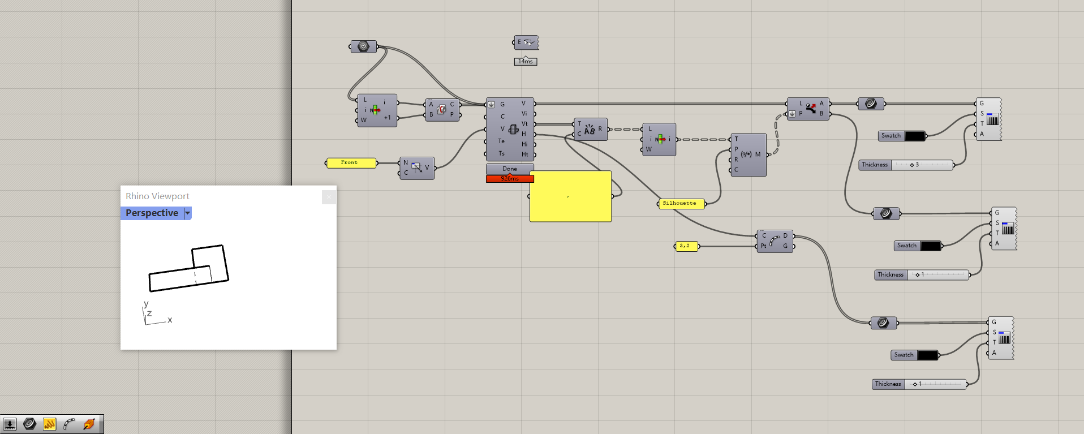Select the yellow Front panel
This screenshot has height=434, width=1084.
(x=351, y=163)
